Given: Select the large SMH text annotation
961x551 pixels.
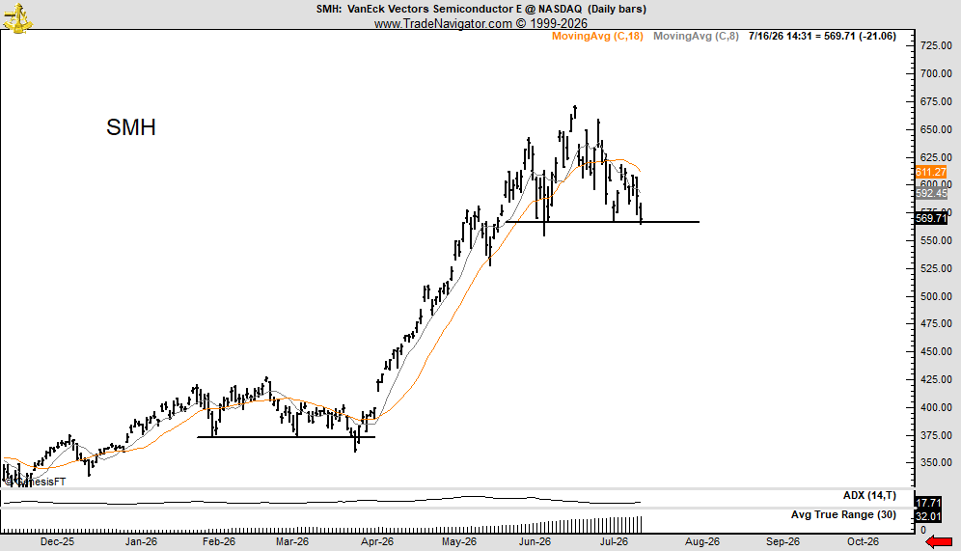Looking at the screenshot, I should pyautogui.click(x=131, y=127).
